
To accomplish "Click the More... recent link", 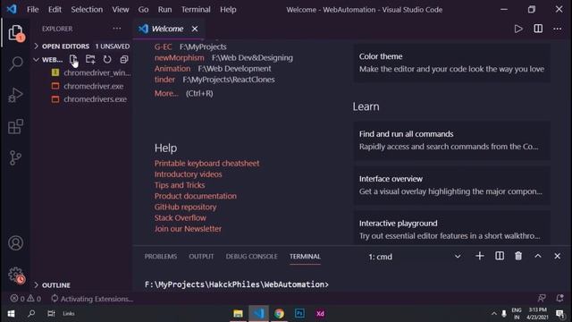I will tap(166, 93).
